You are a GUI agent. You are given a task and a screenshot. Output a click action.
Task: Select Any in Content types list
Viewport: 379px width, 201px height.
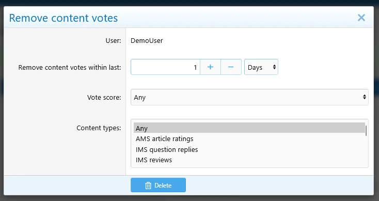click(x=249, y=128)
